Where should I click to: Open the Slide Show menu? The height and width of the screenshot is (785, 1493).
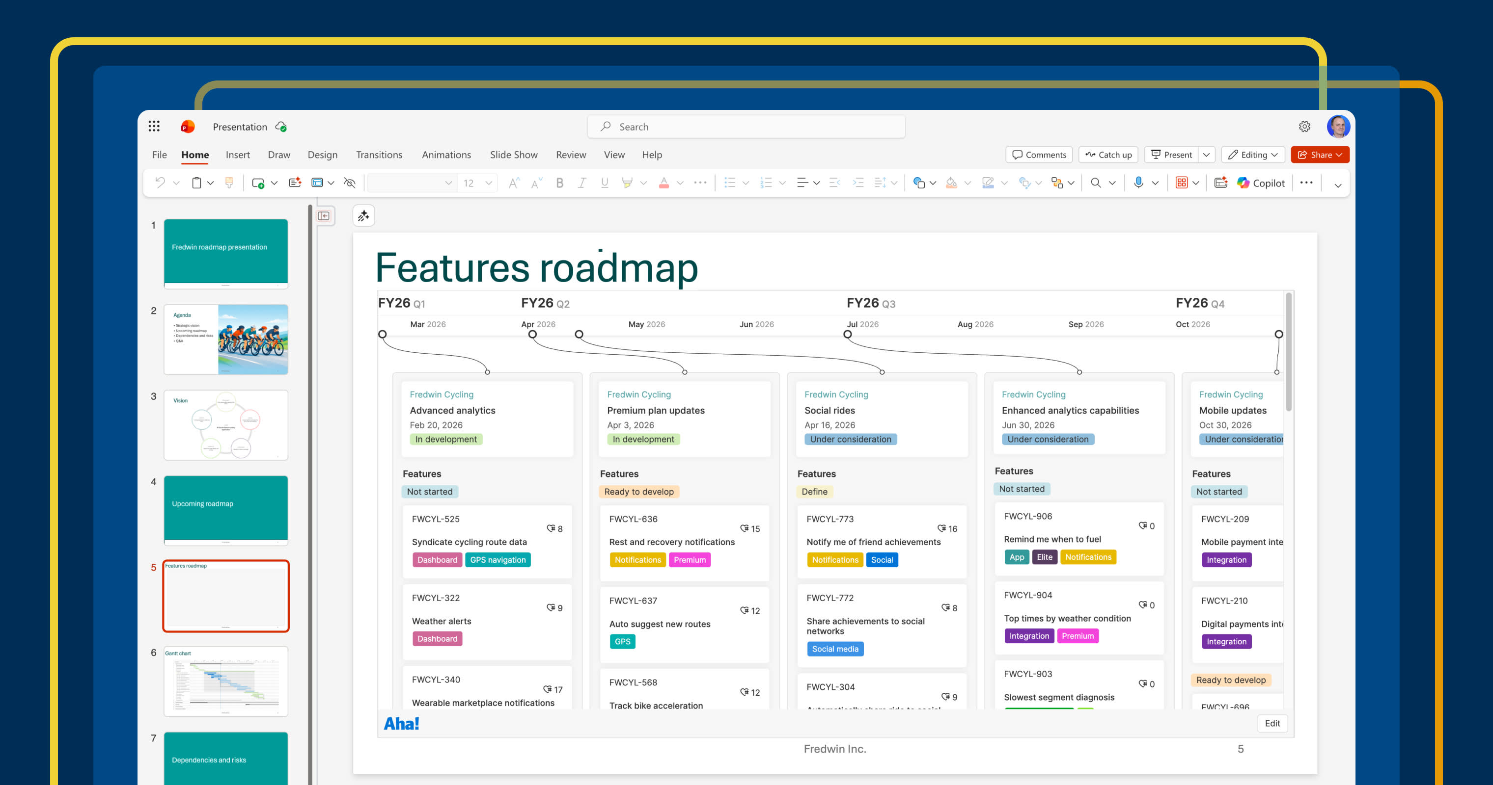(514, 155)
